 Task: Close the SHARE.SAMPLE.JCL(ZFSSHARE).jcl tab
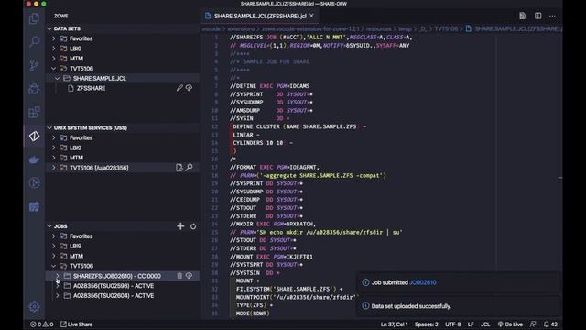[x=311, y=16]
